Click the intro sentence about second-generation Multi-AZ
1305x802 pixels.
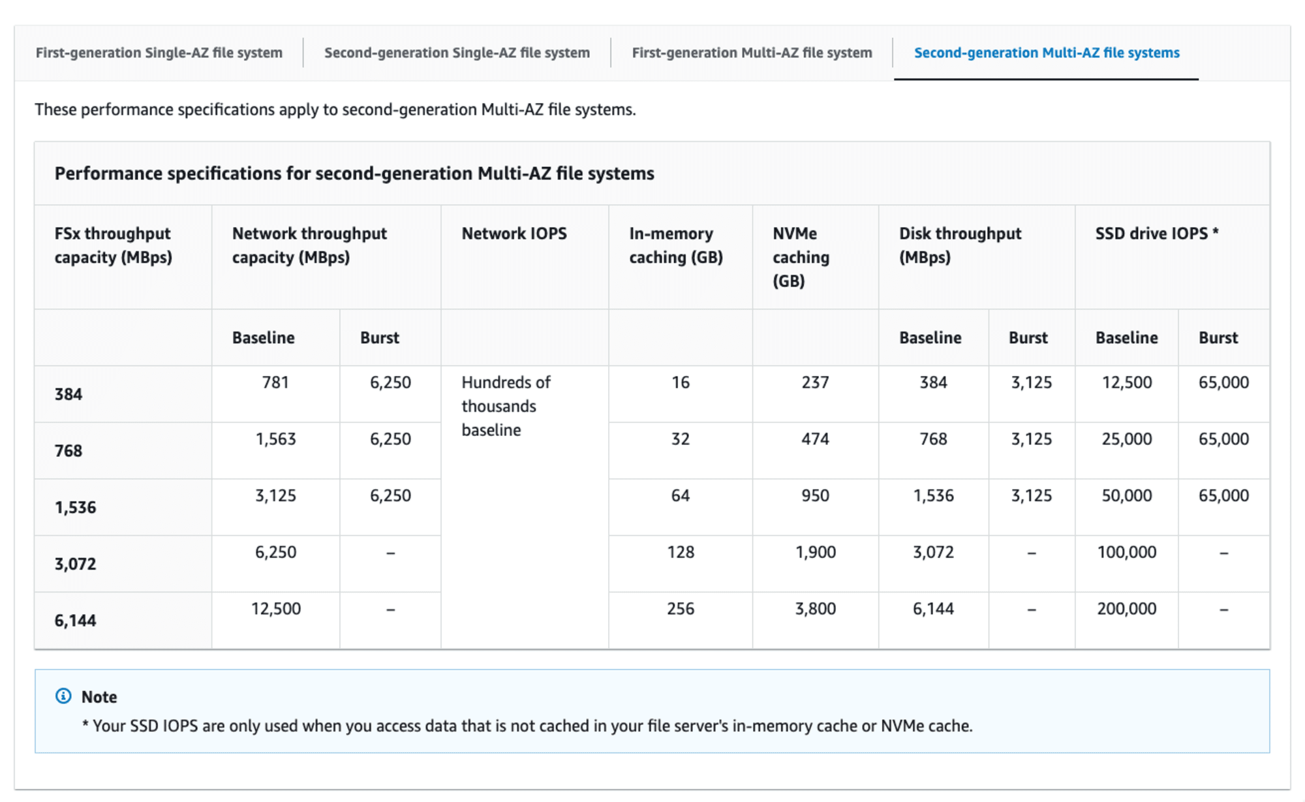pyautogui.click(x=335, y=110)
